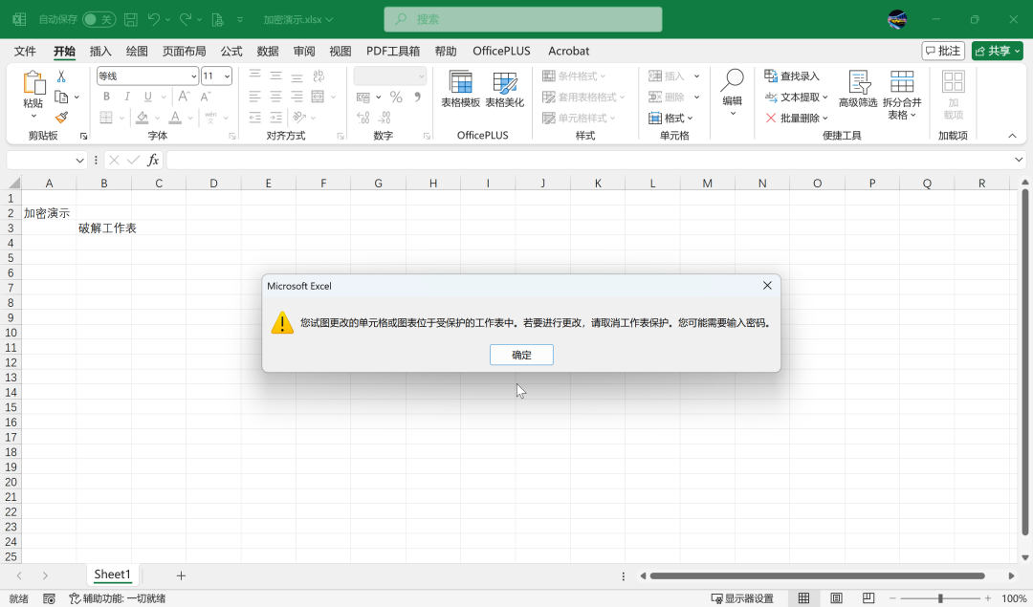Click the Cut scissors icon
This screenshot has height=607, width=1033.
click(61, 76)
